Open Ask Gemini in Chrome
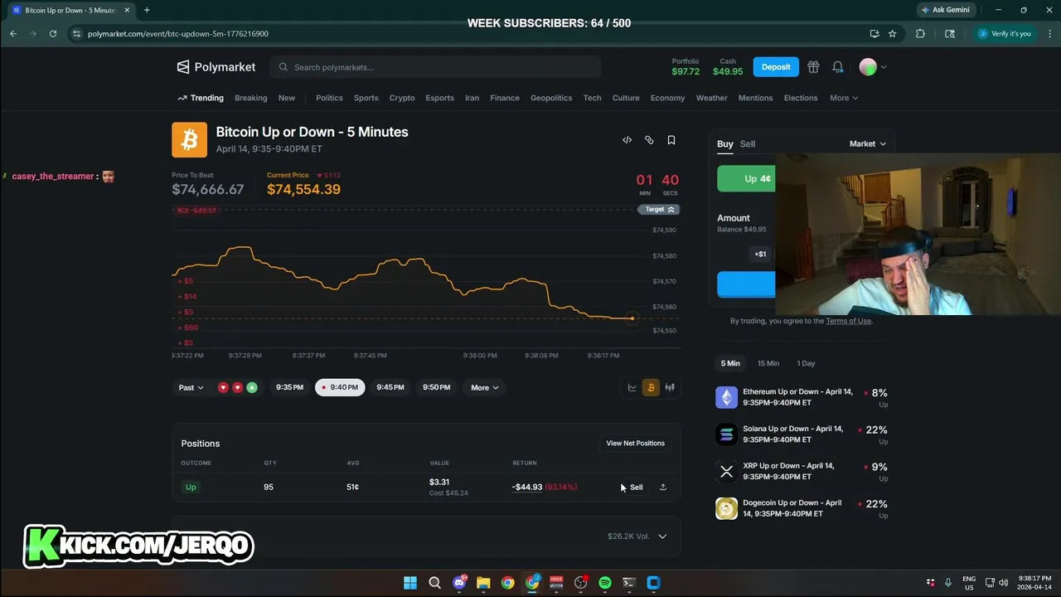 coord(945,10)
